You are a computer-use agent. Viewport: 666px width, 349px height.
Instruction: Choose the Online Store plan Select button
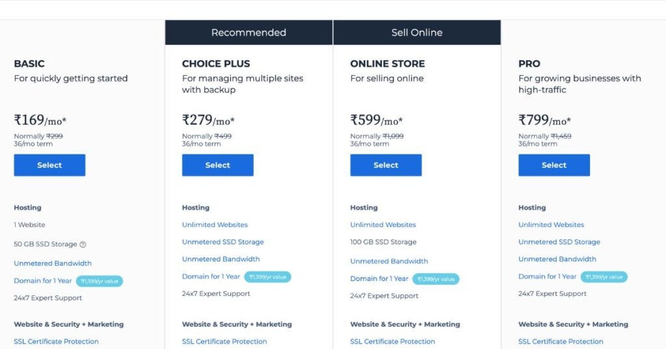(x=386, y=165)
